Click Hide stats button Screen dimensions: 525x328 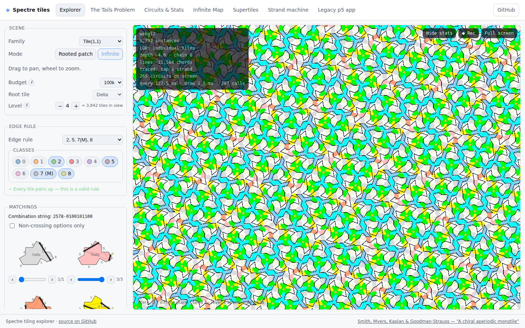click(439, 33)
